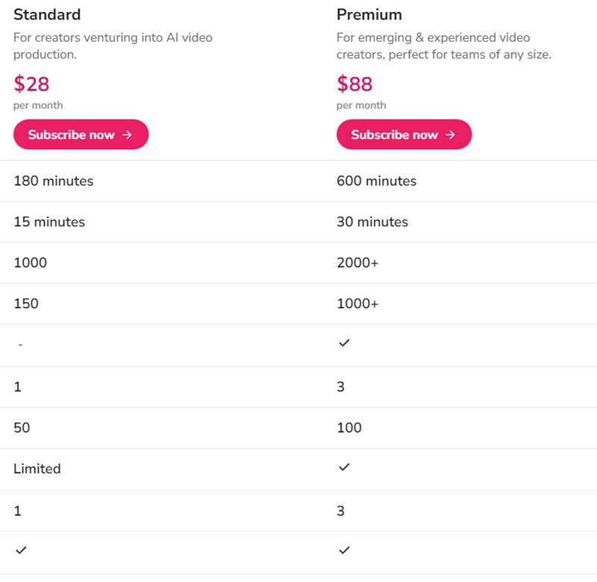Click the Limited cell in Standard column
Image resolution: width=597 pixels, height=582 pixels.
(x=37, y=469)
